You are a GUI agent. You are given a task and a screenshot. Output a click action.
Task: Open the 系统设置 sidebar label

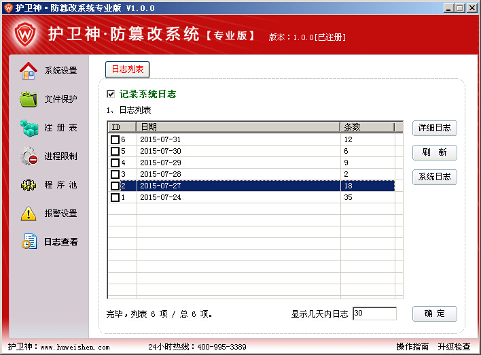60,71
